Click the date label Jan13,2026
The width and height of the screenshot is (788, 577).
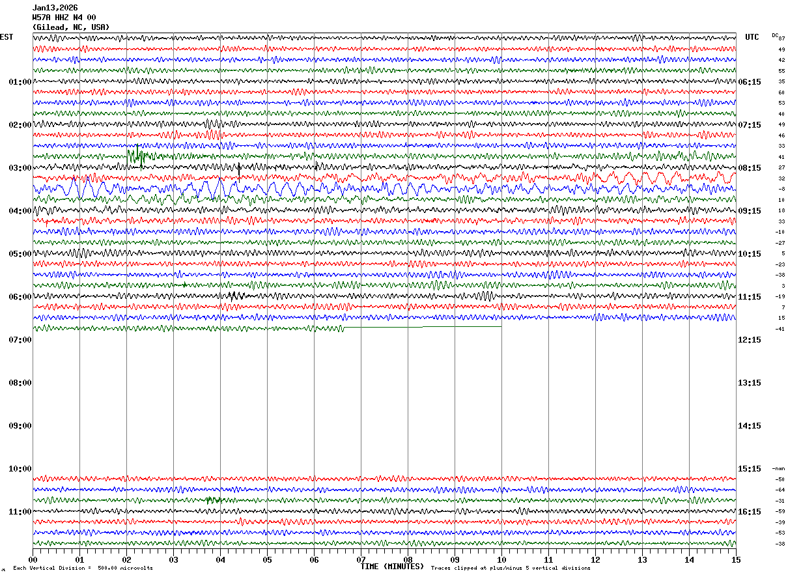(x=55, y=8)
